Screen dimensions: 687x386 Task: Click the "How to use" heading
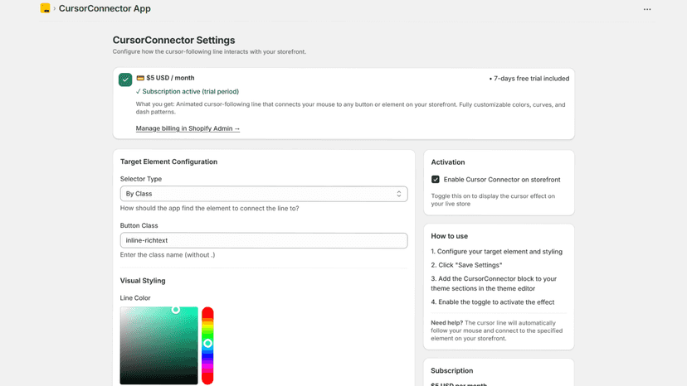(450, 236)
